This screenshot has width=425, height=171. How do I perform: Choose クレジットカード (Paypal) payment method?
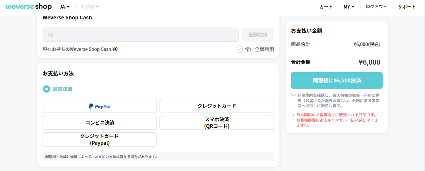[100, 139]
